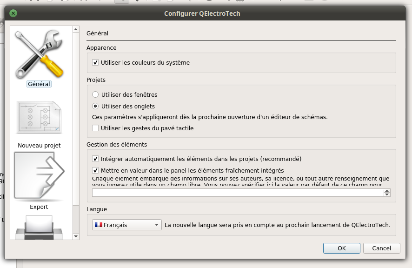Click the down arrow of the field stepper
Screen dimensions: 412x268
[387, 194]
